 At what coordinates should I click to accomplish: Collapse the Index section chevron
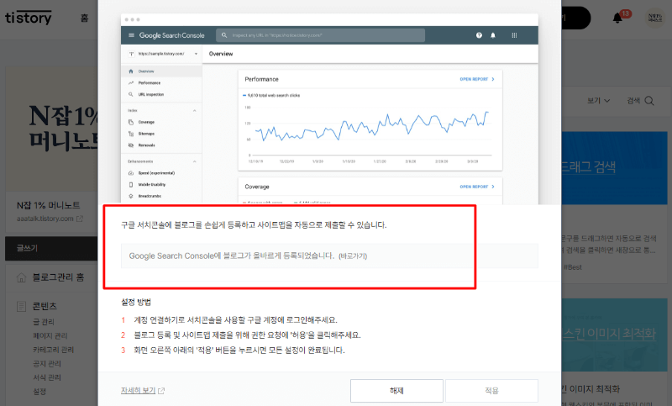(194, 111)
